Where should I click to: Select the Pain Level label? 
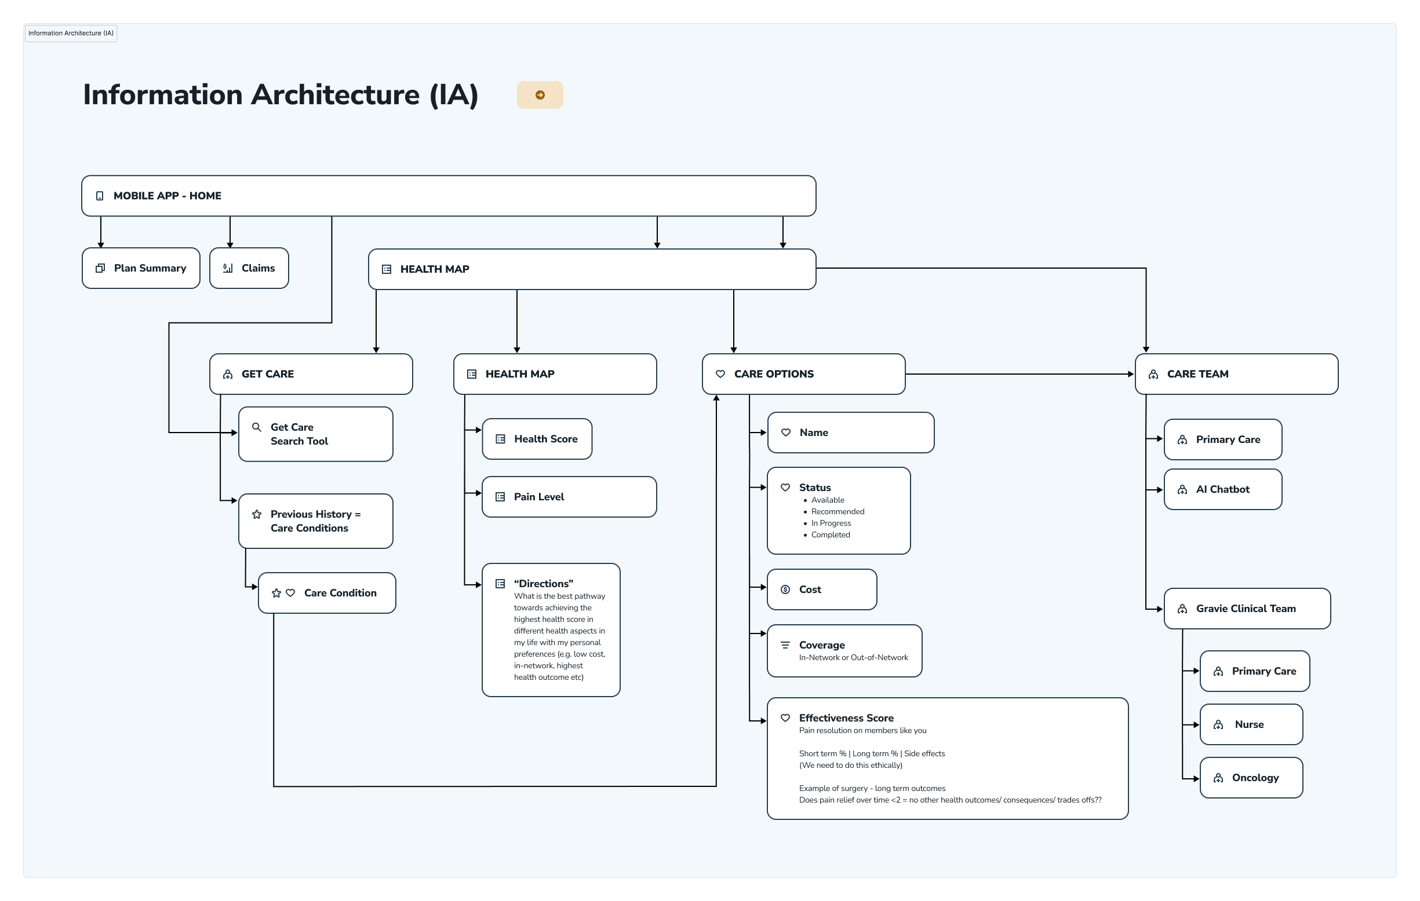click(539, 497)
